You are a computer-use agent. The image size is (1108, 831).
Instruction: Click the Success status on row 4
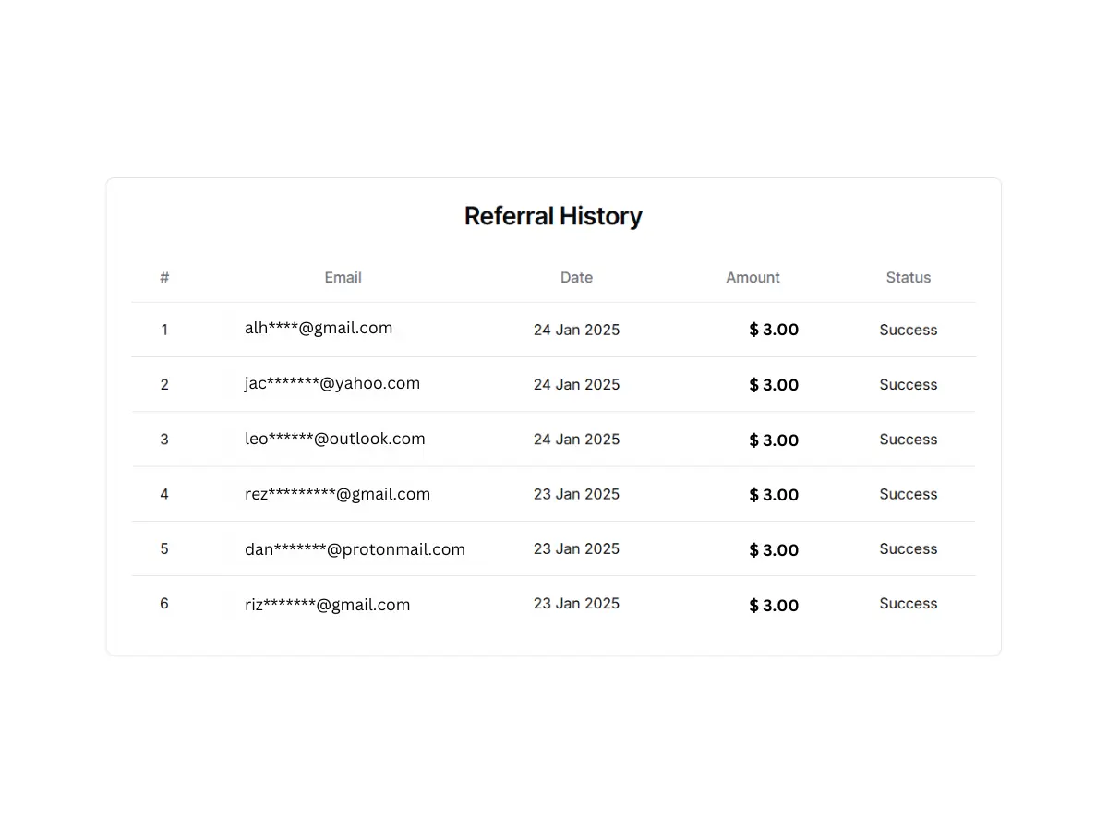tap(908, 494)
